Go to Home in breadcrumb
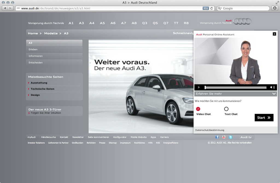The width and height of the screenshot is (280, 183). coord(33,33)
